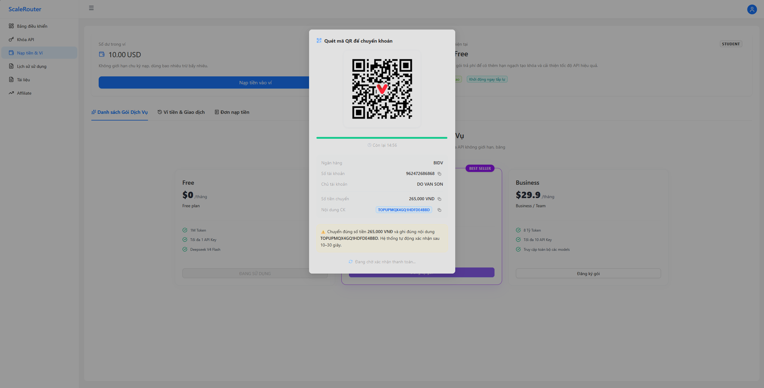Click the payment countdown progress bar

[382, 138]
